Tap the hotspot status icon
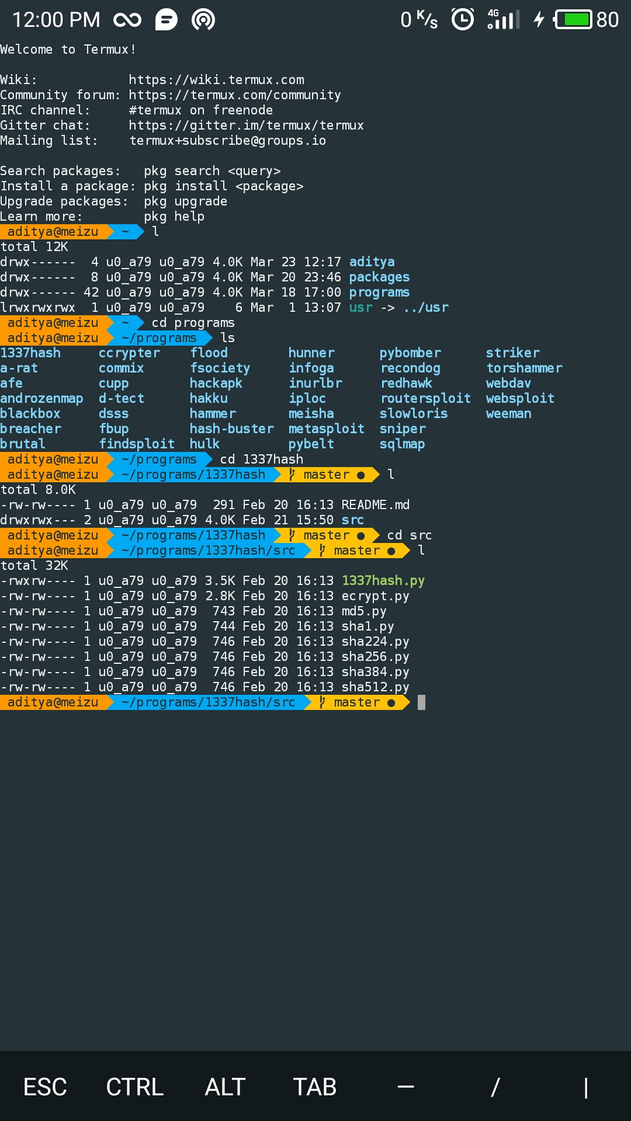Viewport: 631px width, 1121px height. tap(203, 20)
